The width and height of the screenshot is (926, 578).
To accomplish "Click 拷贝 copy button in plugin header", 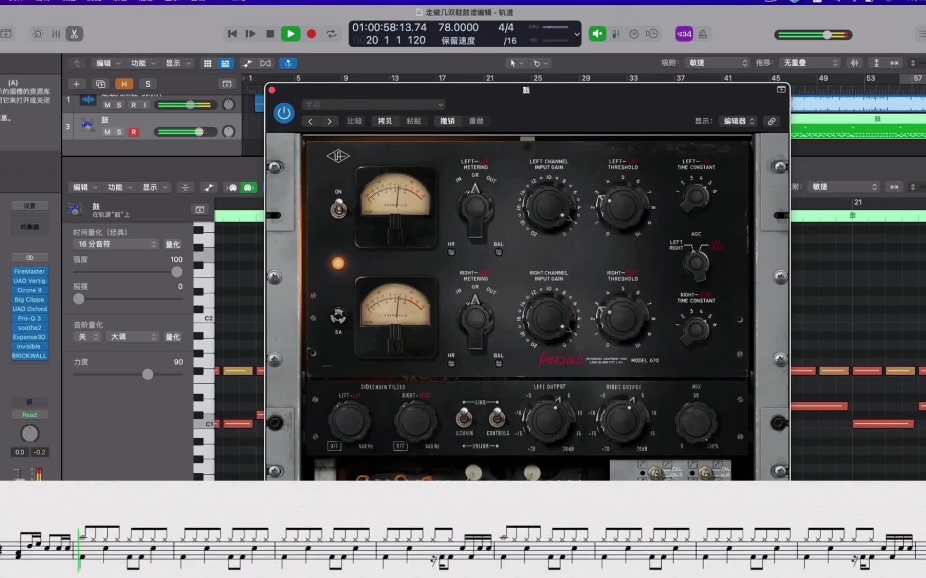I will [x=385, y=121].
